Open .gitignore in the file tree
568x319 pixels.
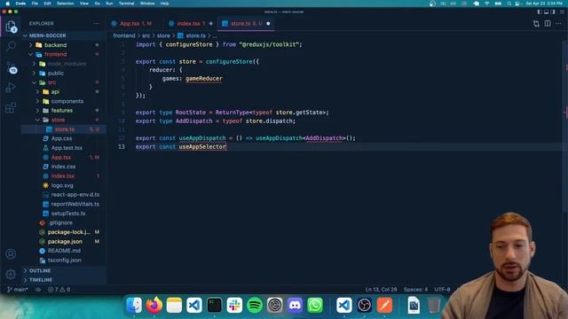64,222
